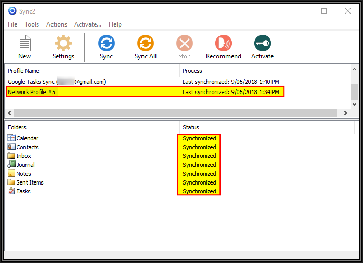
Task: Click the horizontal scrollbar thumb
Action: (x=175, y=113)
